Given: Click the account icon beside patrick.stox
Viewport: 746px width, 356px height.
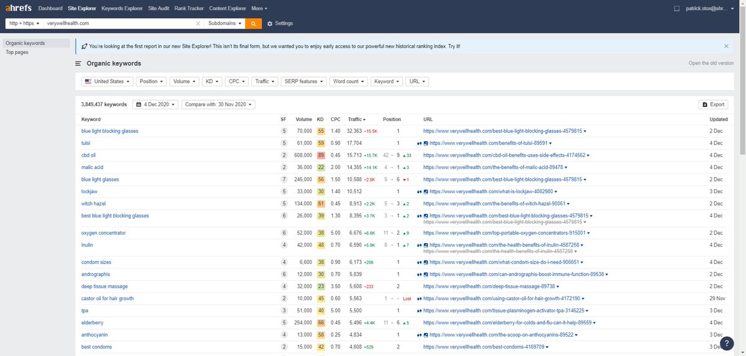Looking at the screenshot, I should [x=677, y=9].
